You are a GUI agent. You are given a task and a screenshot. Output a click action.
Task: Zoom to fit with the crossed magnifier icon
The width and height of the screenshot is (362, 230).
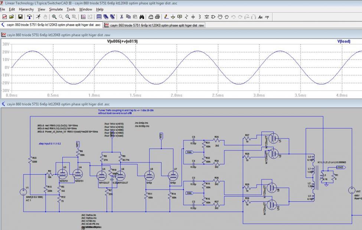pyautogui.click(x=74, y=17)
